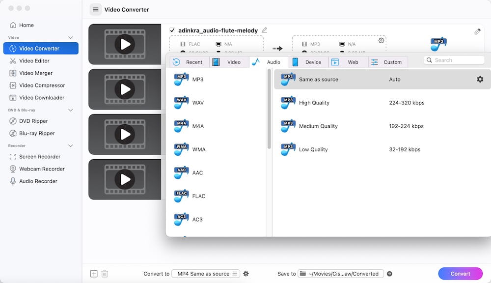Screen dimensions: 491x283
Task: Open conversion settings gear beside Convert to
Action: pos(246,274)
